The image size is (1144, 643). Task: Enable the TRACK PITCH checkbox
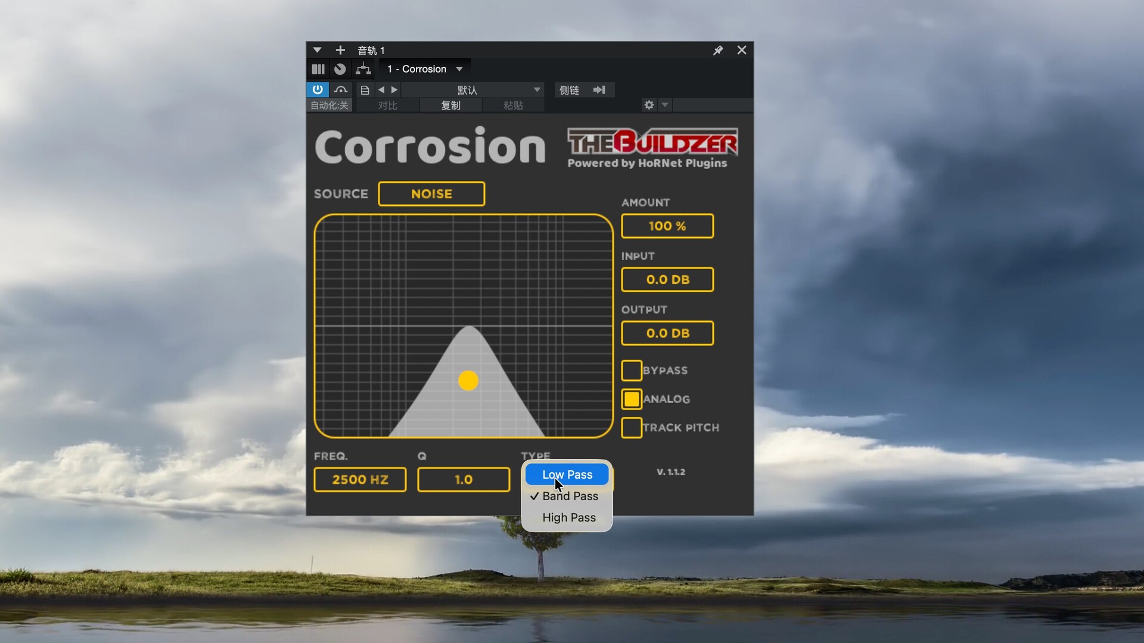click(x=632, y=427)
